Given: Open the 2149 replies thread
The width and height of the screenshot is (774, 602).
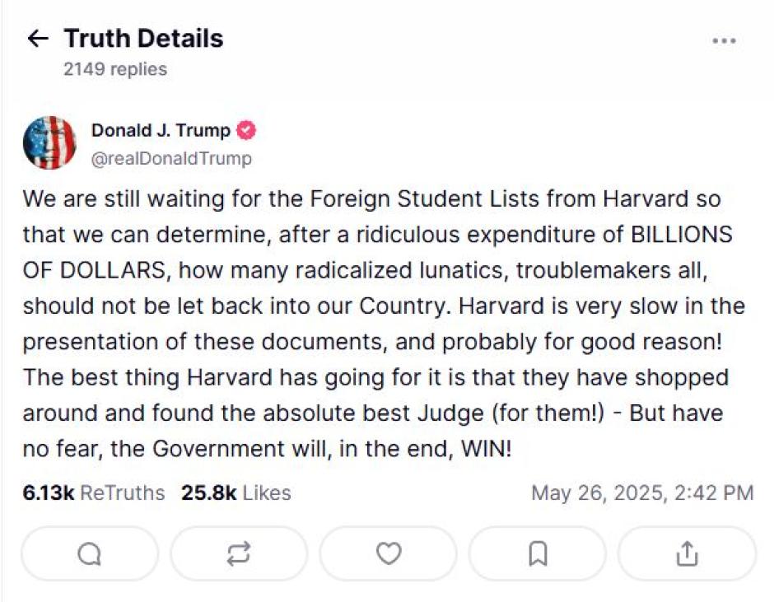Looking at the screenshot, I should [114, 69].
